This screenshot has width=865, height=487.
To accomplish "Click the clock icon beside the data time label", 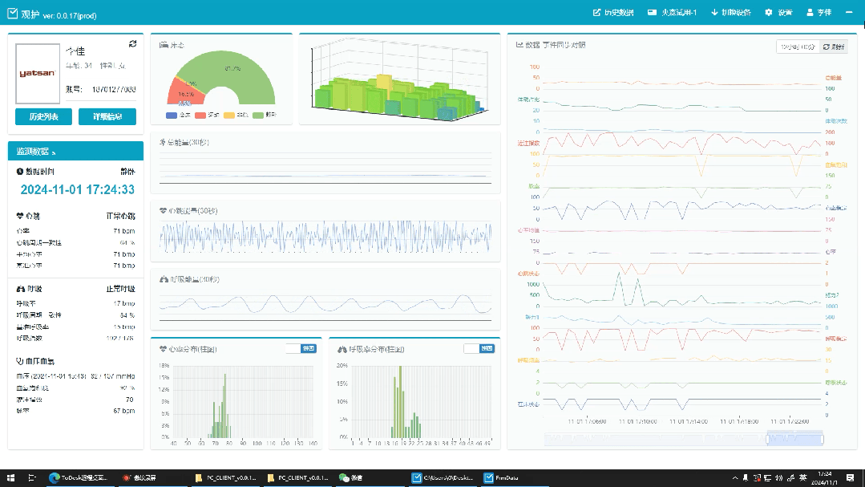I will 20,172.
